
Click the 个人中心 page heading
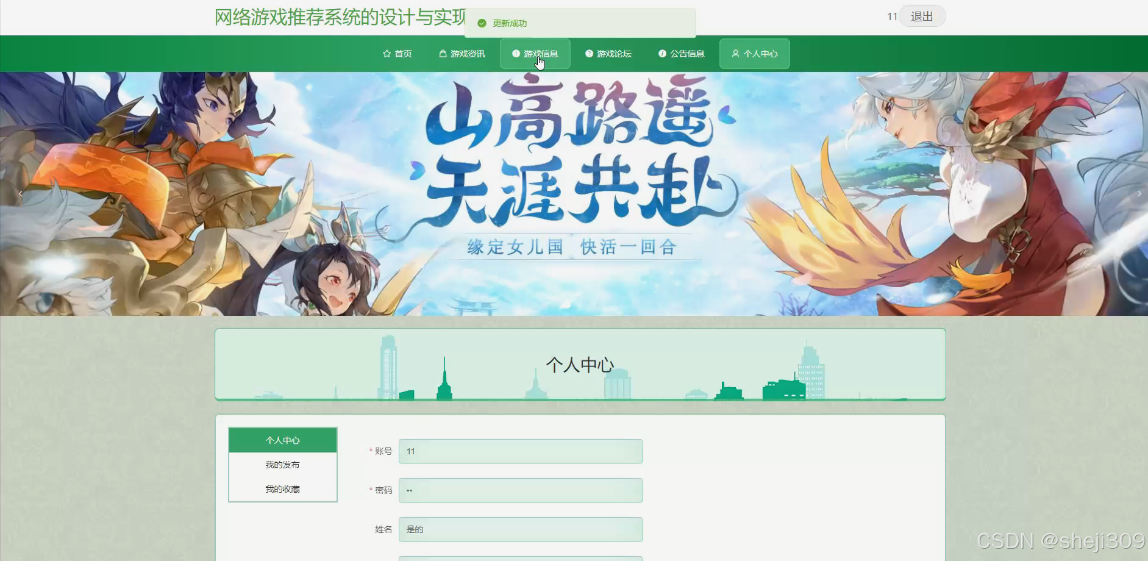pos(580,365)
